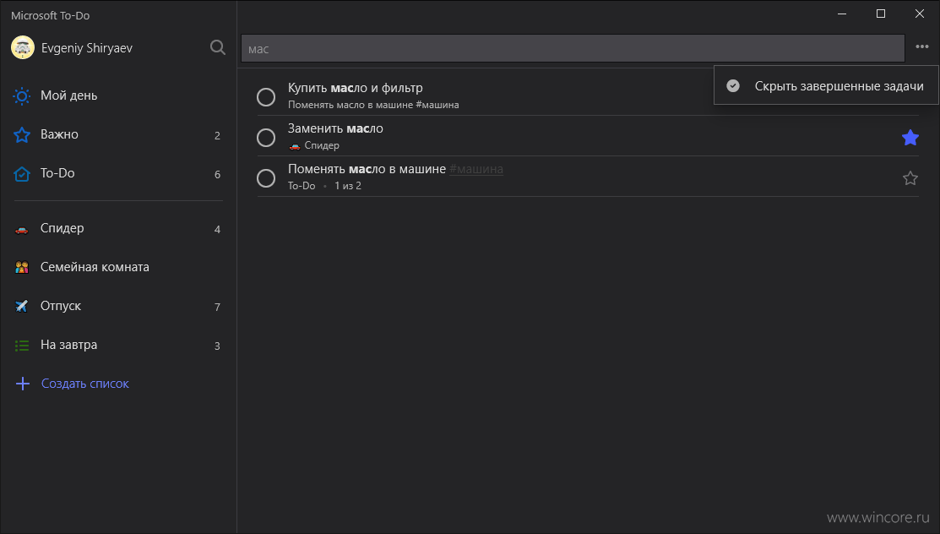
Task: Click the star icon next to Важно
Action: click(22, 134)
